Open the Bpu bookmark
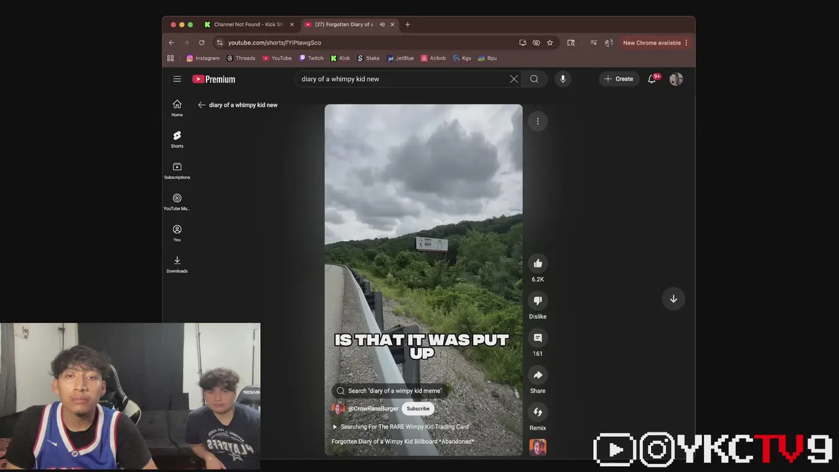This screenshot has height=472, width=839. coord(488,58)
